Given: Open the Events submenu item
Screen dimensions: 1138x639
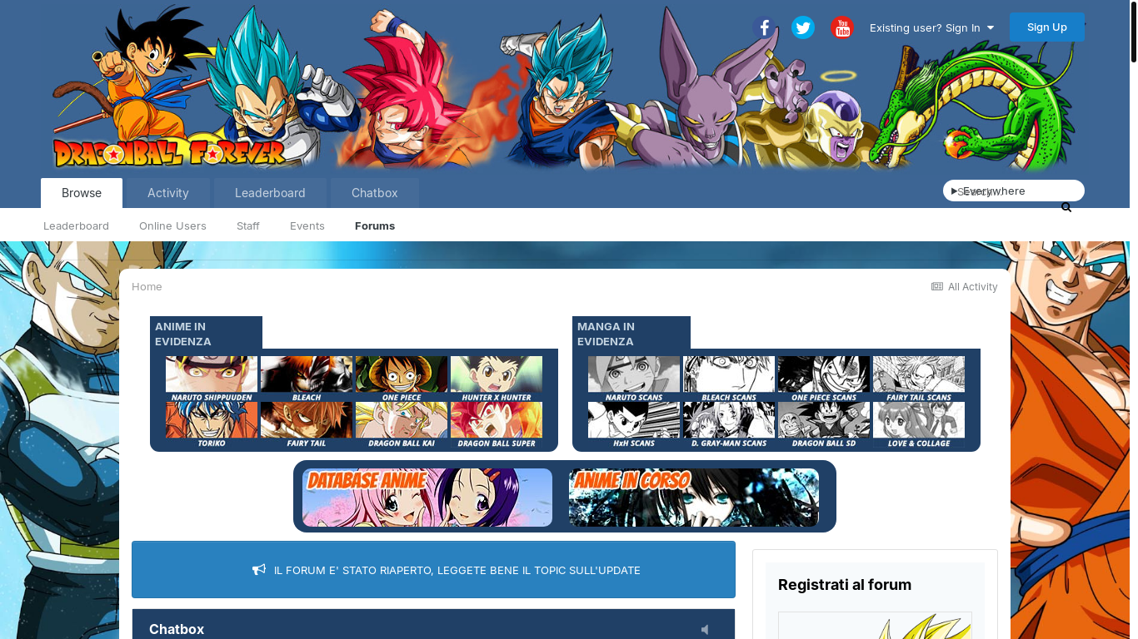Looking at the screenshot, I should click(307, 225).
